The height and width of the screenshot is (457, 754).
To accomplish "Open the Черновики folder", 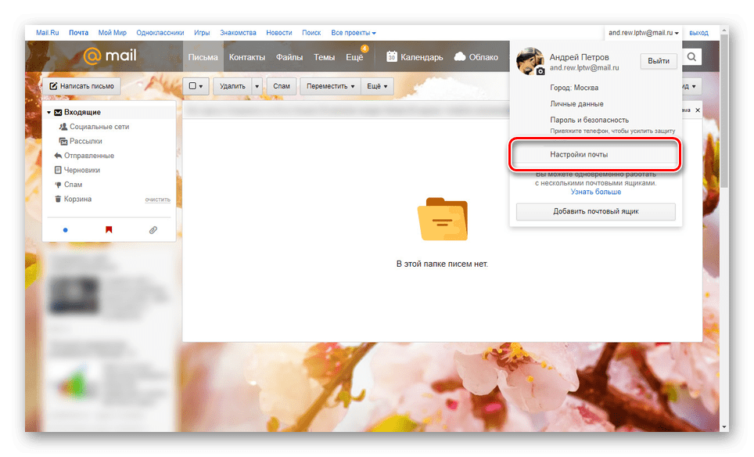I will (x=77, y=170).
